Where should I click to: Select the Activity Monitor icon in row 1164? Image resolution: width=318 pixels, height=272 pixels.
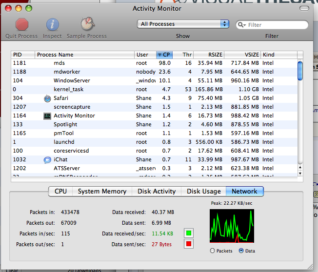47,116
